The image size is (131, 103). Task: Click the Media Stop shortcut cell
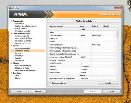(97, 45)
